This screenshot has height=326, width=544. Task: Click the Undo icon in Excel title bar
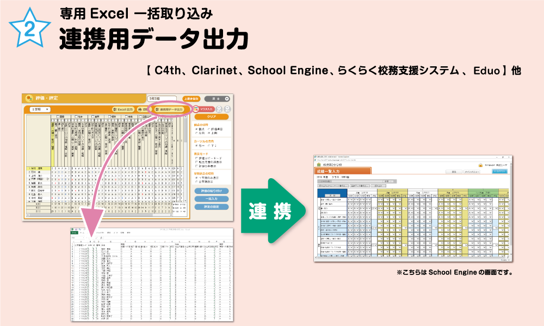point(79,229)
